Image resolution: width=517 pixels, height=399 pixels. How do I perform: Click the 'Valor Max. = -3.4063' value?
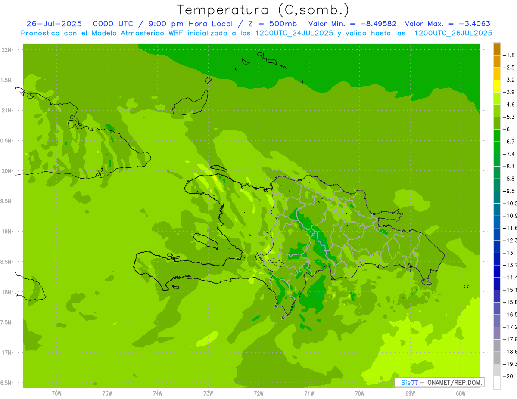448,24
